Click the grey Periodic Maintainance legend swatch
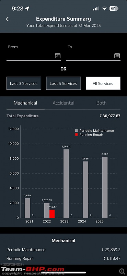The width and height of the screenshot is (127, 276). [x=77, y=131]
